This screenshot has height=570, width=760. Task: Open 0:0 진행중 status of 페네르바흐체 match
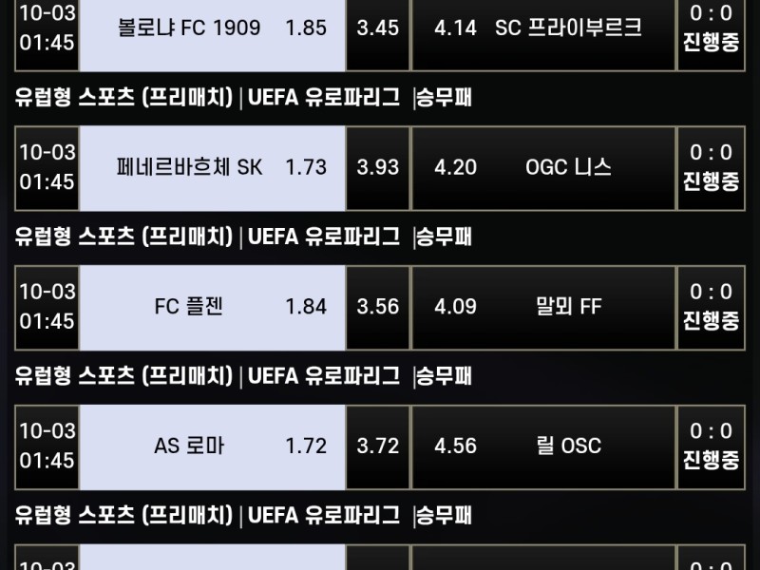pyautogui.click(x=711, y=167)
